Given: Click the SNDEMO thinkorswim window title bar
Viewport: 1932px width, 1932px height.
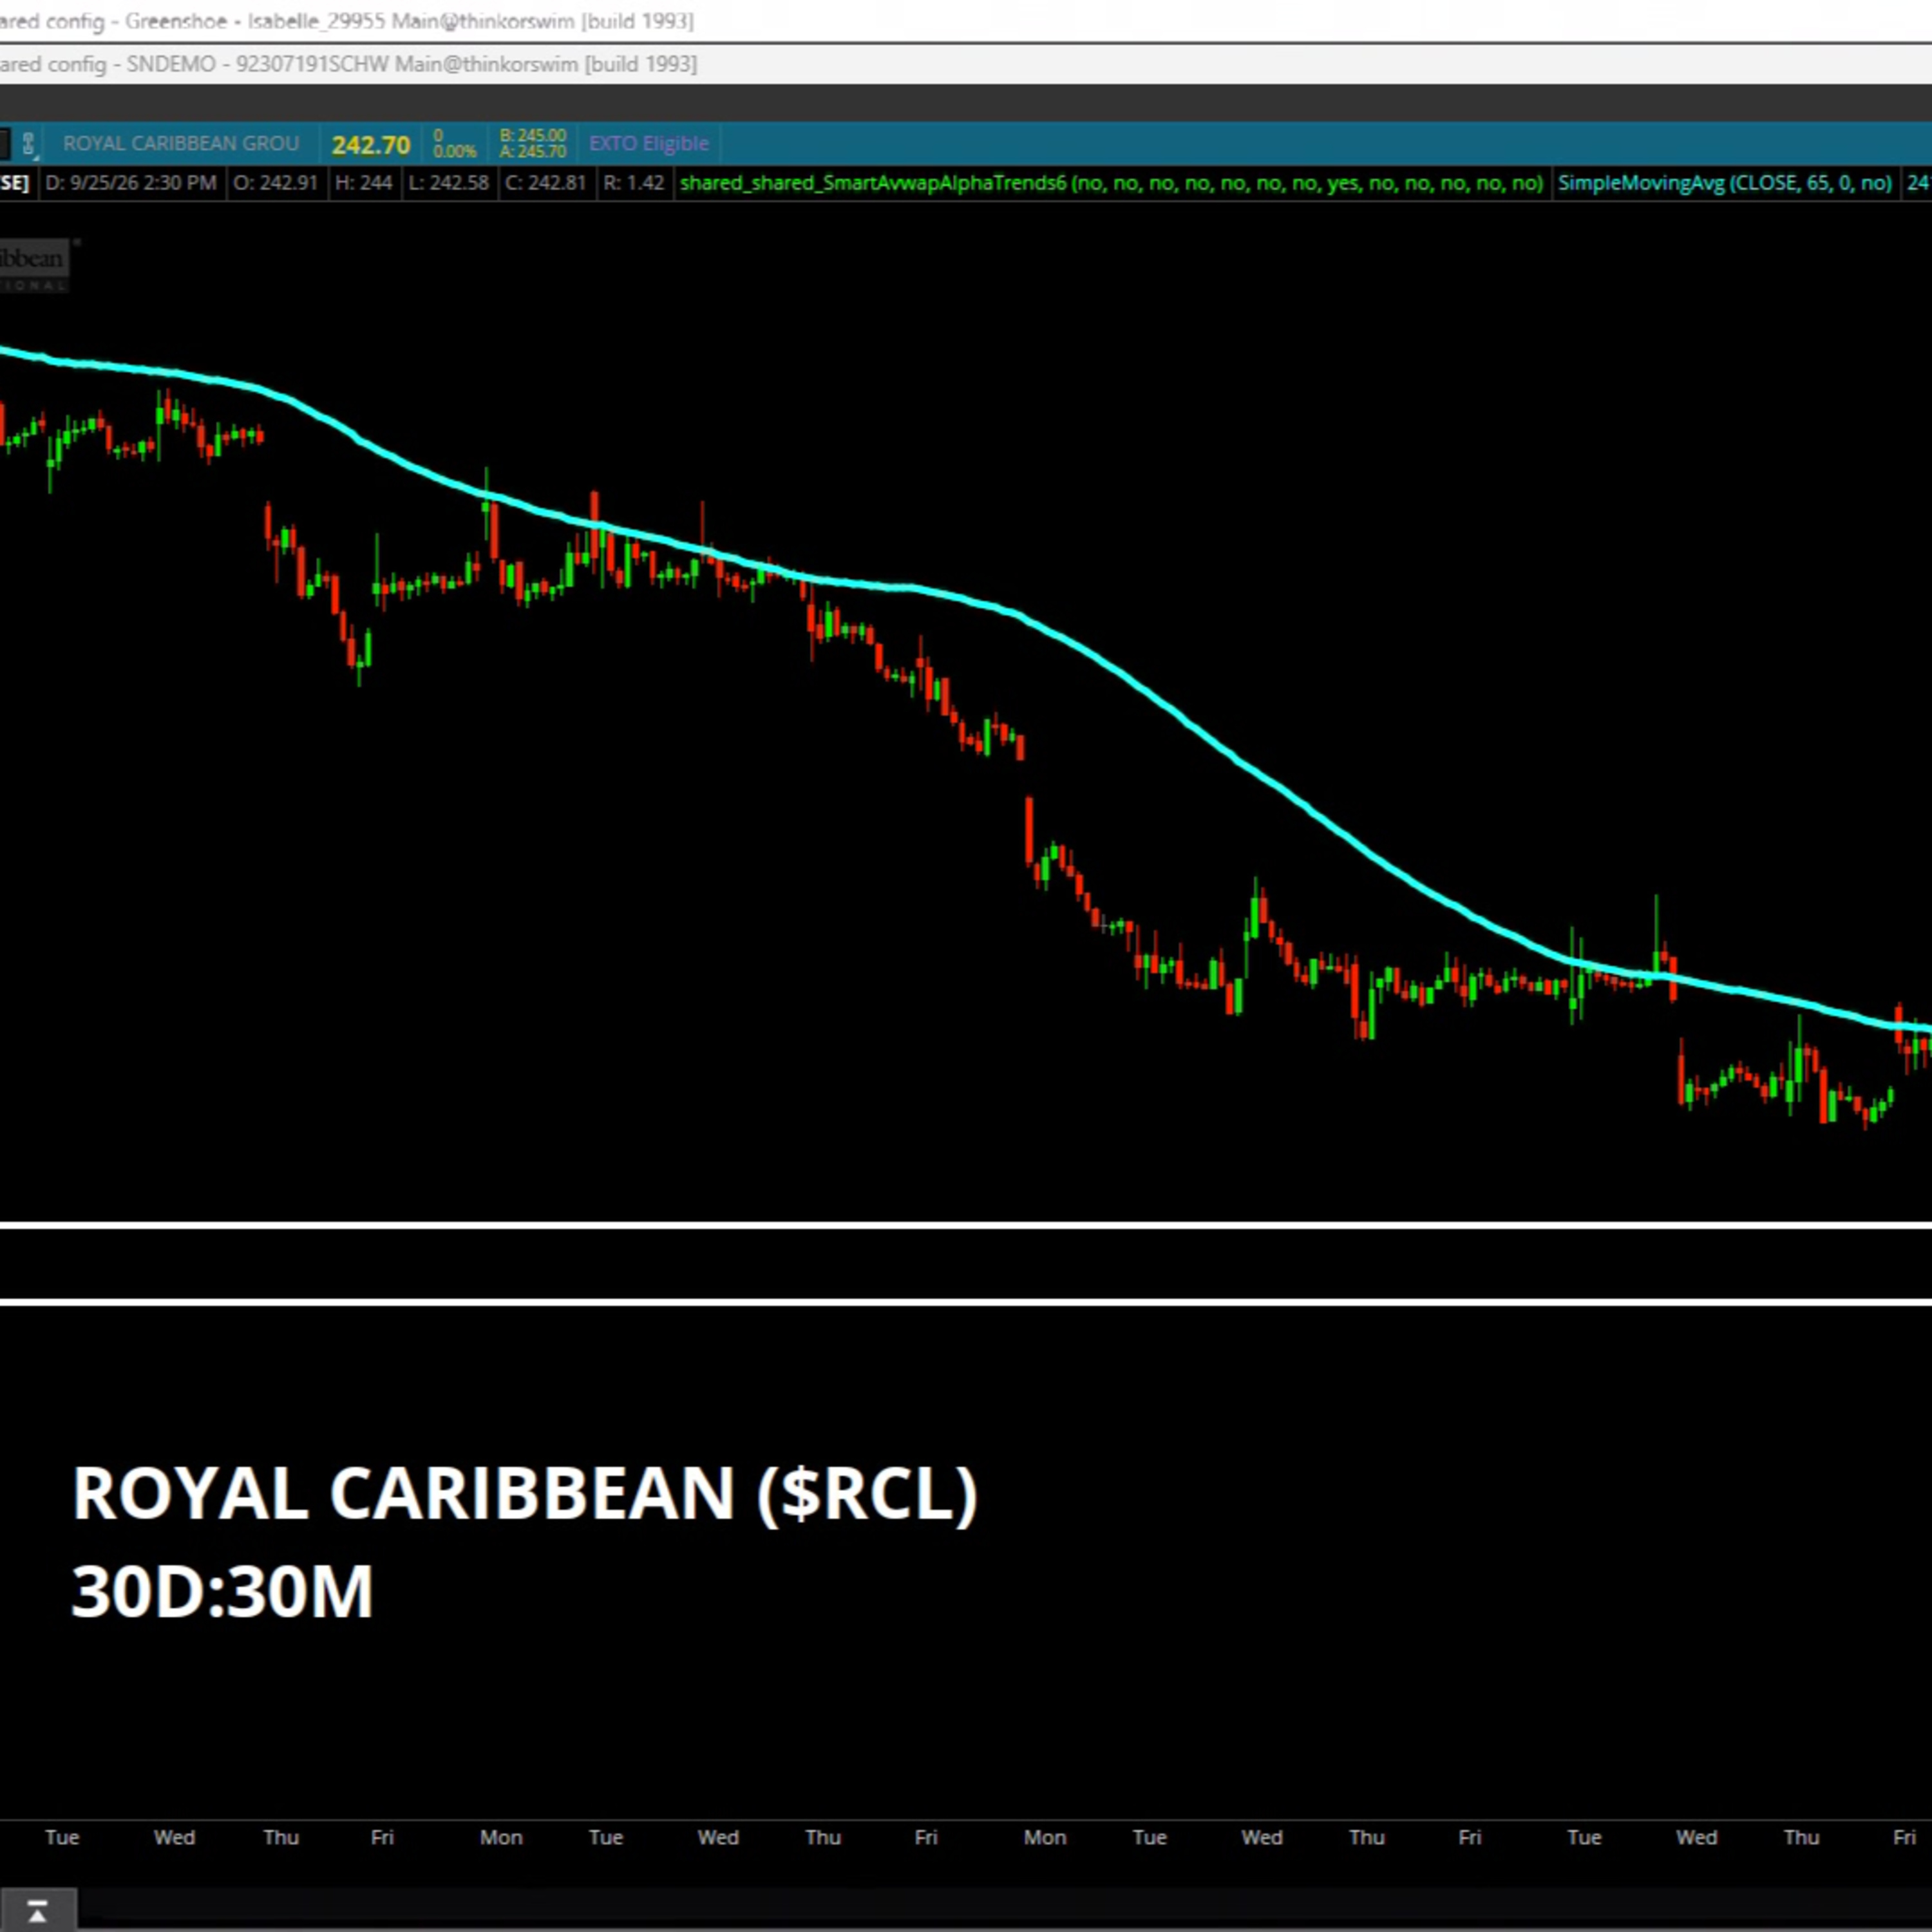Looking at the screenshot, I should point(966,64).
